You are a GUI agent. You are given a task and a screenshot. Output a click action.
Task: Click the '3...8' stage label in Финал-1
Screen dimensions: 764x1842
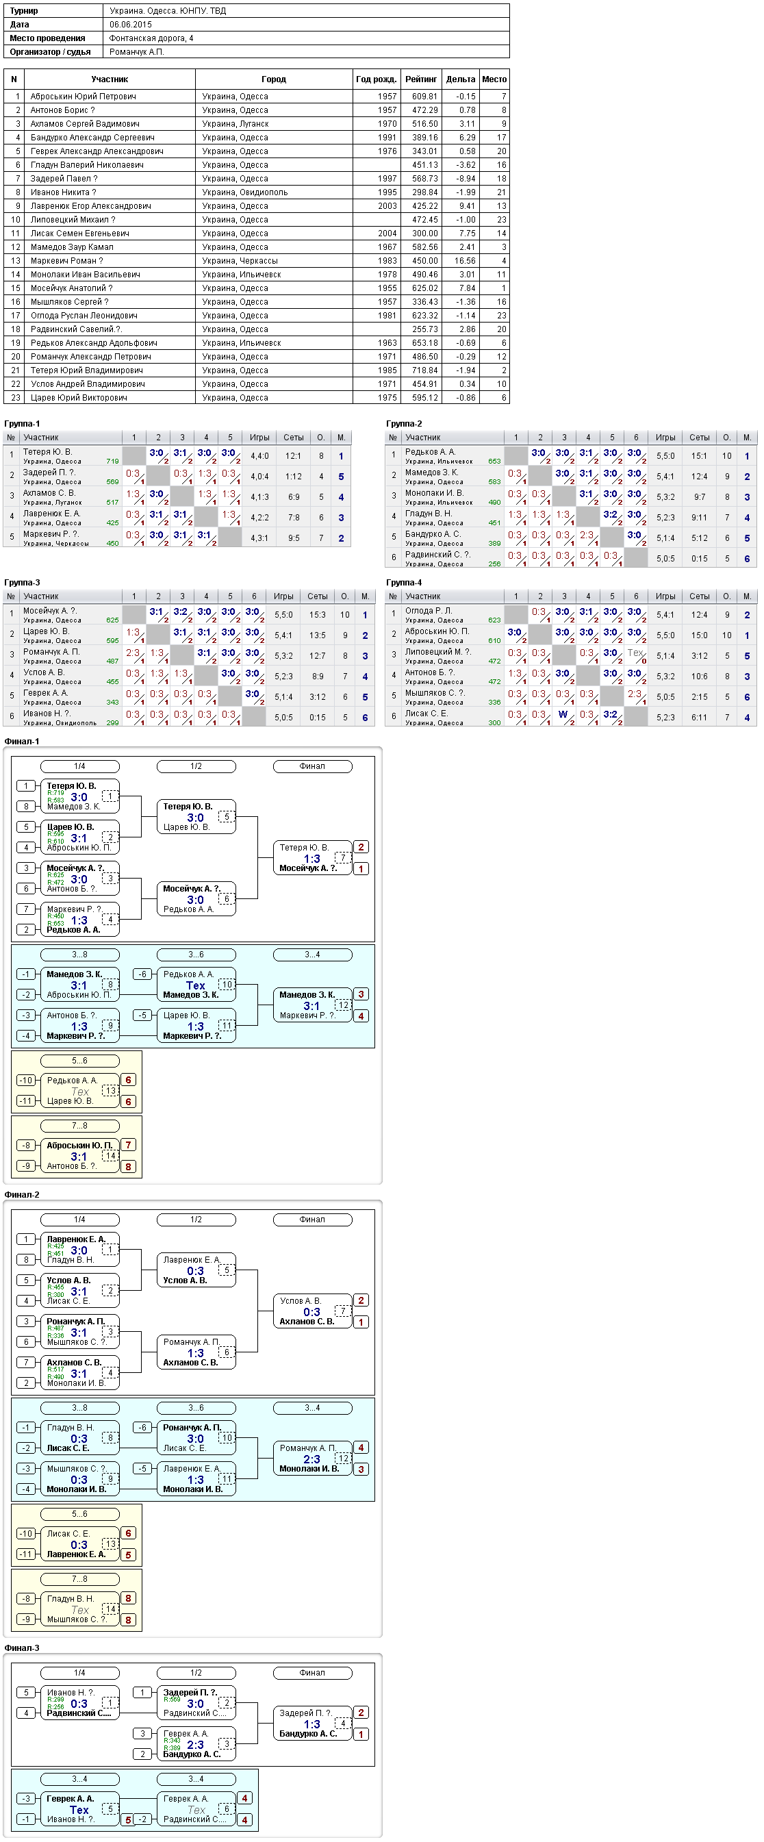point(79,955)
